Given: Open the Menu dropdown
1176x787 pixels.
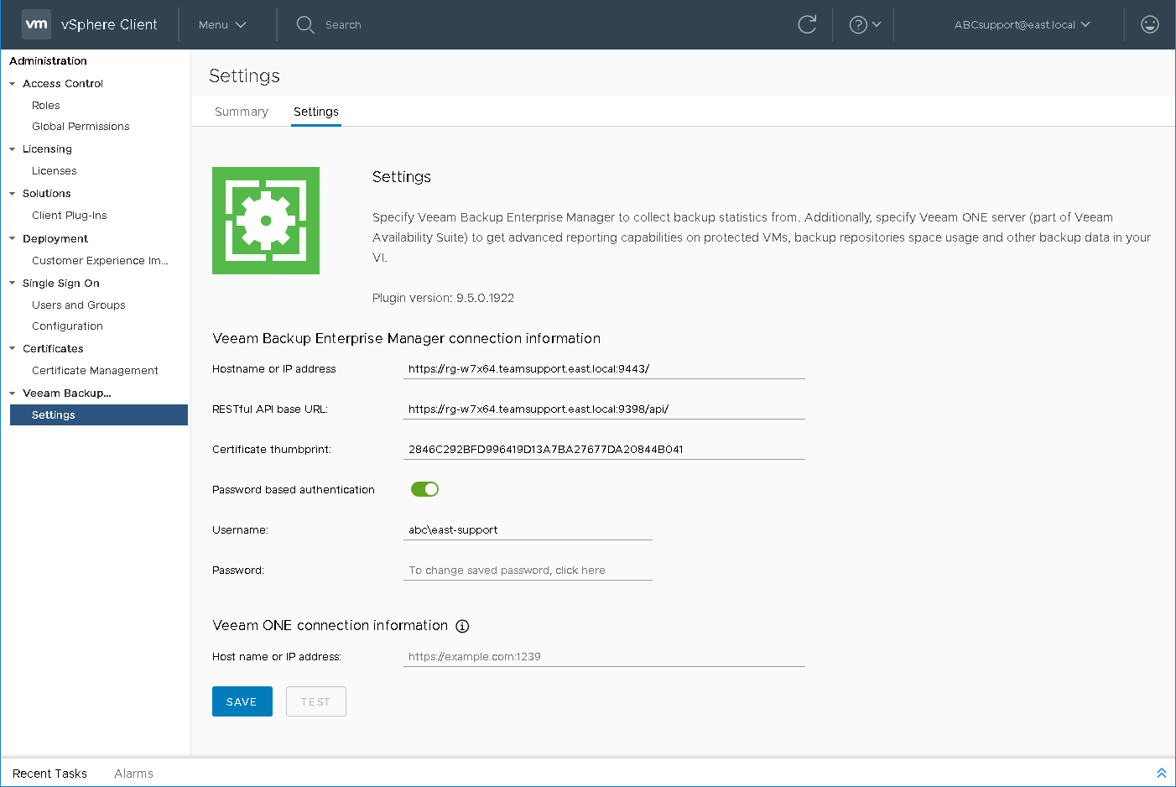Looking at the screenshot, I should [222, 24].
